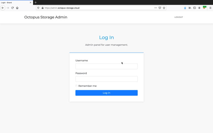213x133 pixels.
Task: Click the Password label
Action: pos(81,73)
